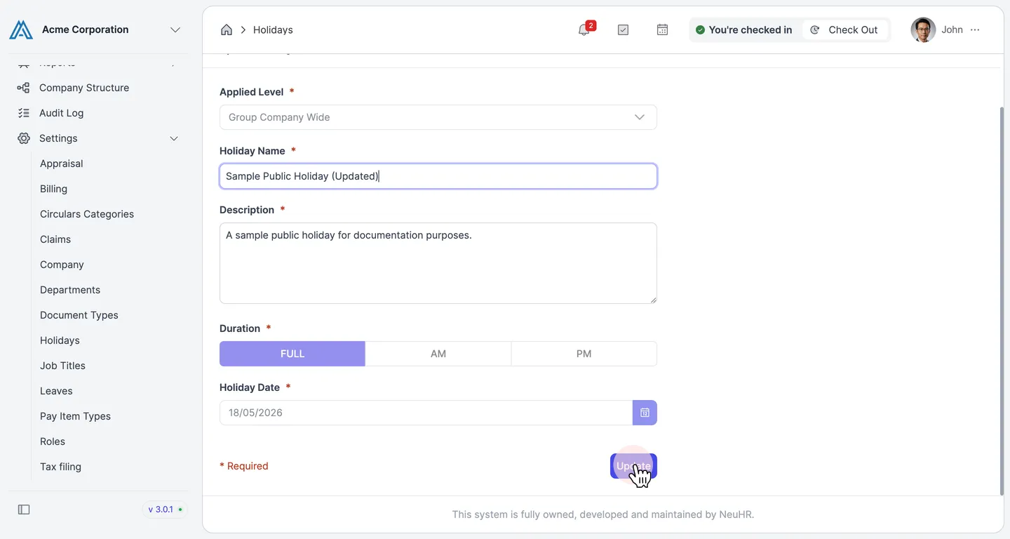
Task: Toggle sidebar collapse icon at bottom left
Action: tap(24, 510)
